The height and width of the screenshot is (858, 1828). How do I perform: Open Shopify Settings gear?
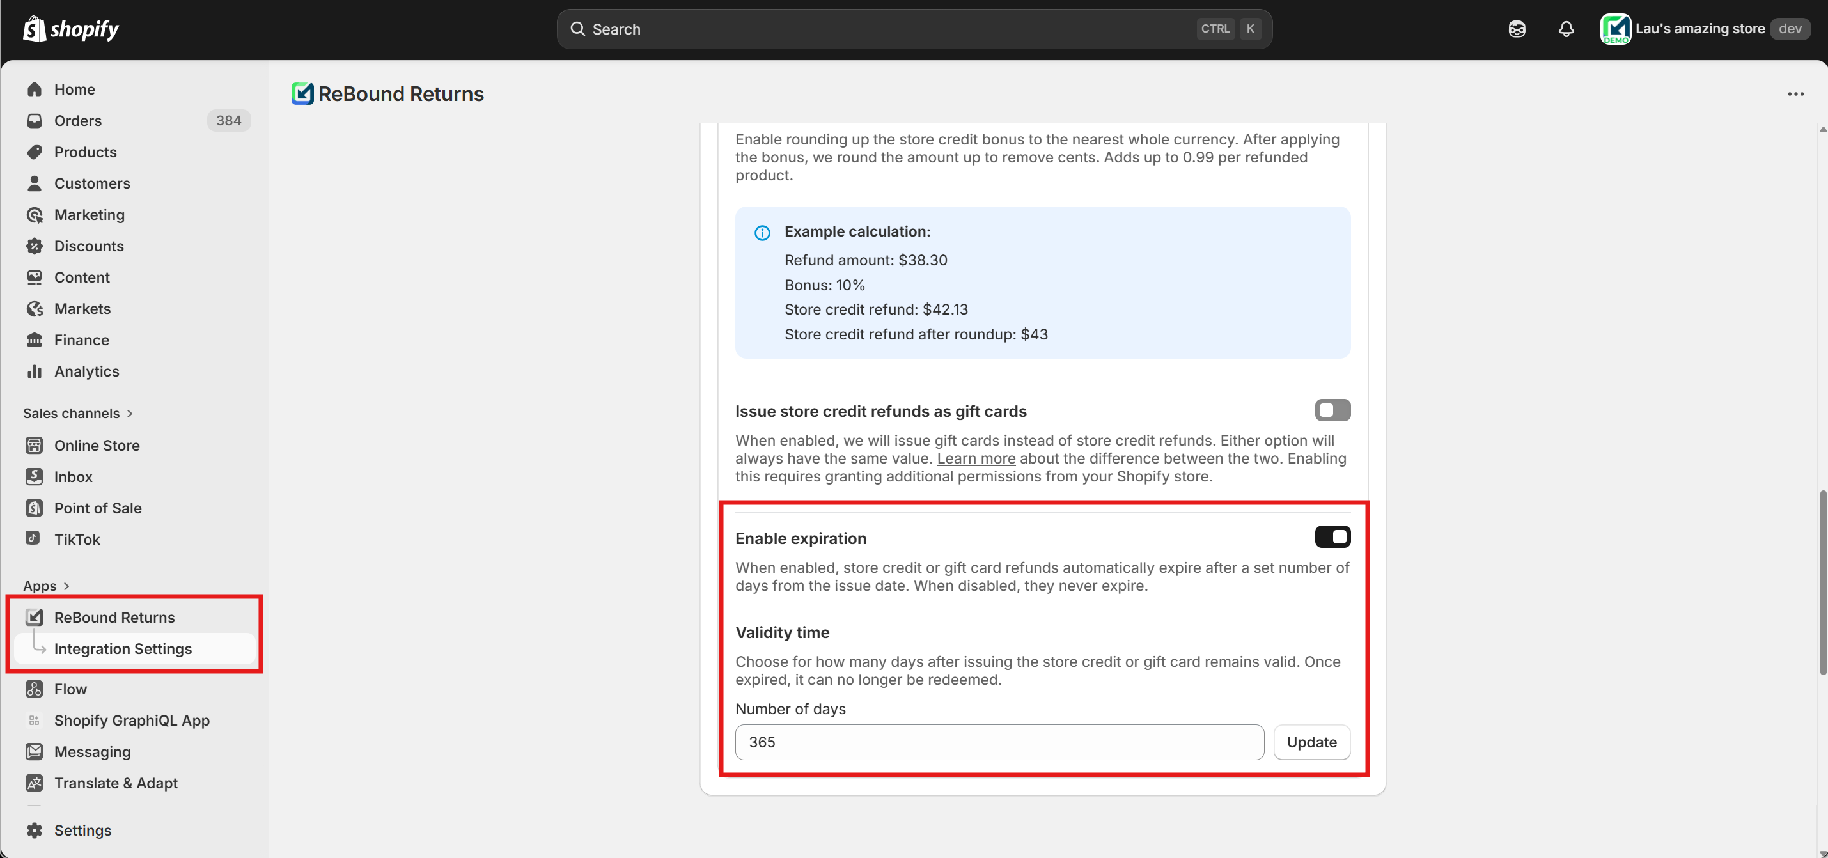point(82,831)
